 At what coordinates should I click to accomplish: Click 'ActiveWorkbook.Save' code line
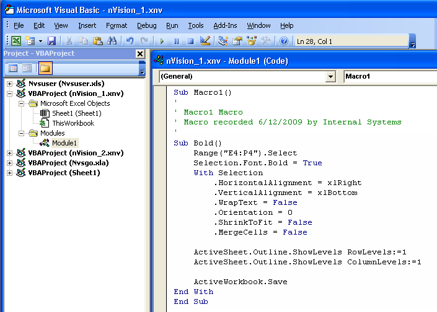[x=241, y=282]
